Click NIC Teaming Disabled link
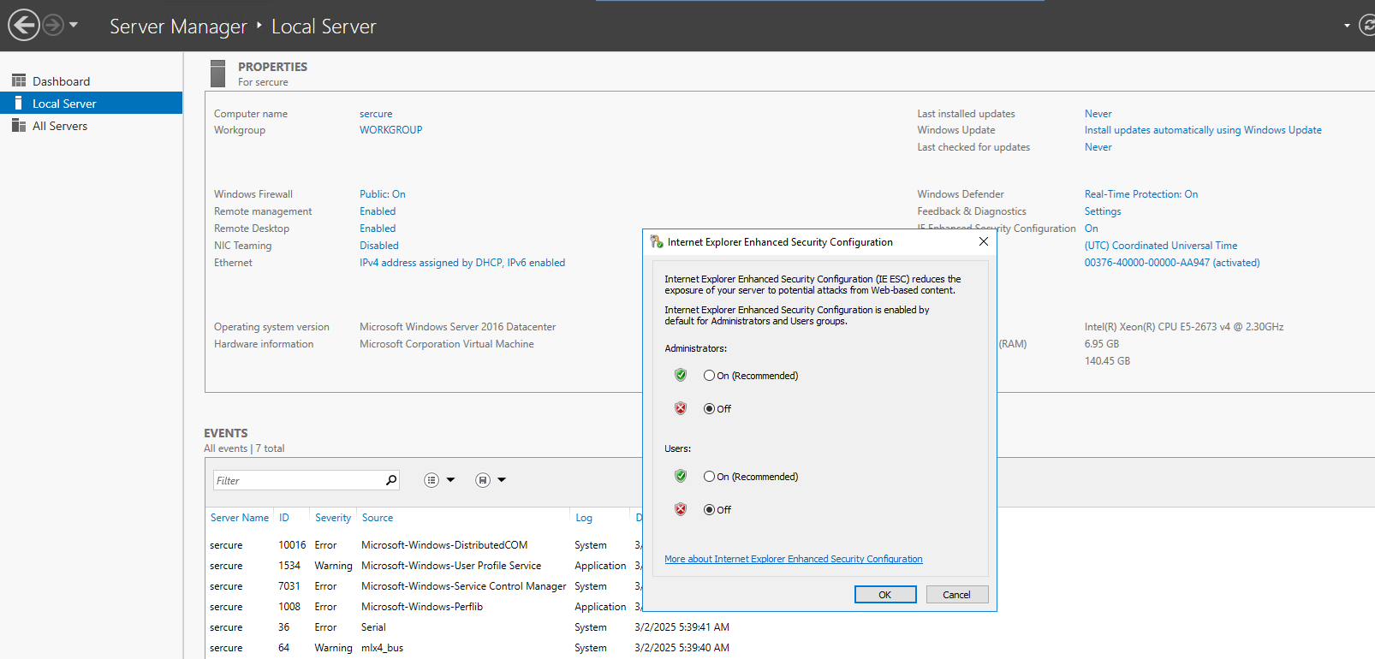The width and height of the screenshot is (1375, 659). click(x=379, y=246)
